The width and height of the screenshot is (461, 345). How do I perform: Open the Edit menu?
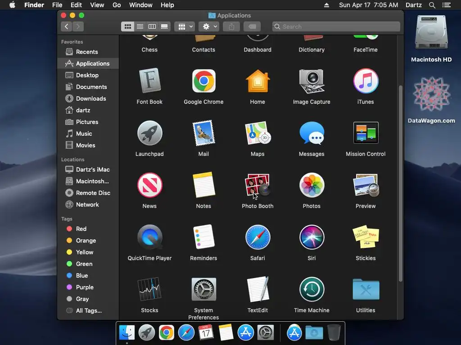pyautogui.click(x=76, y=5)
